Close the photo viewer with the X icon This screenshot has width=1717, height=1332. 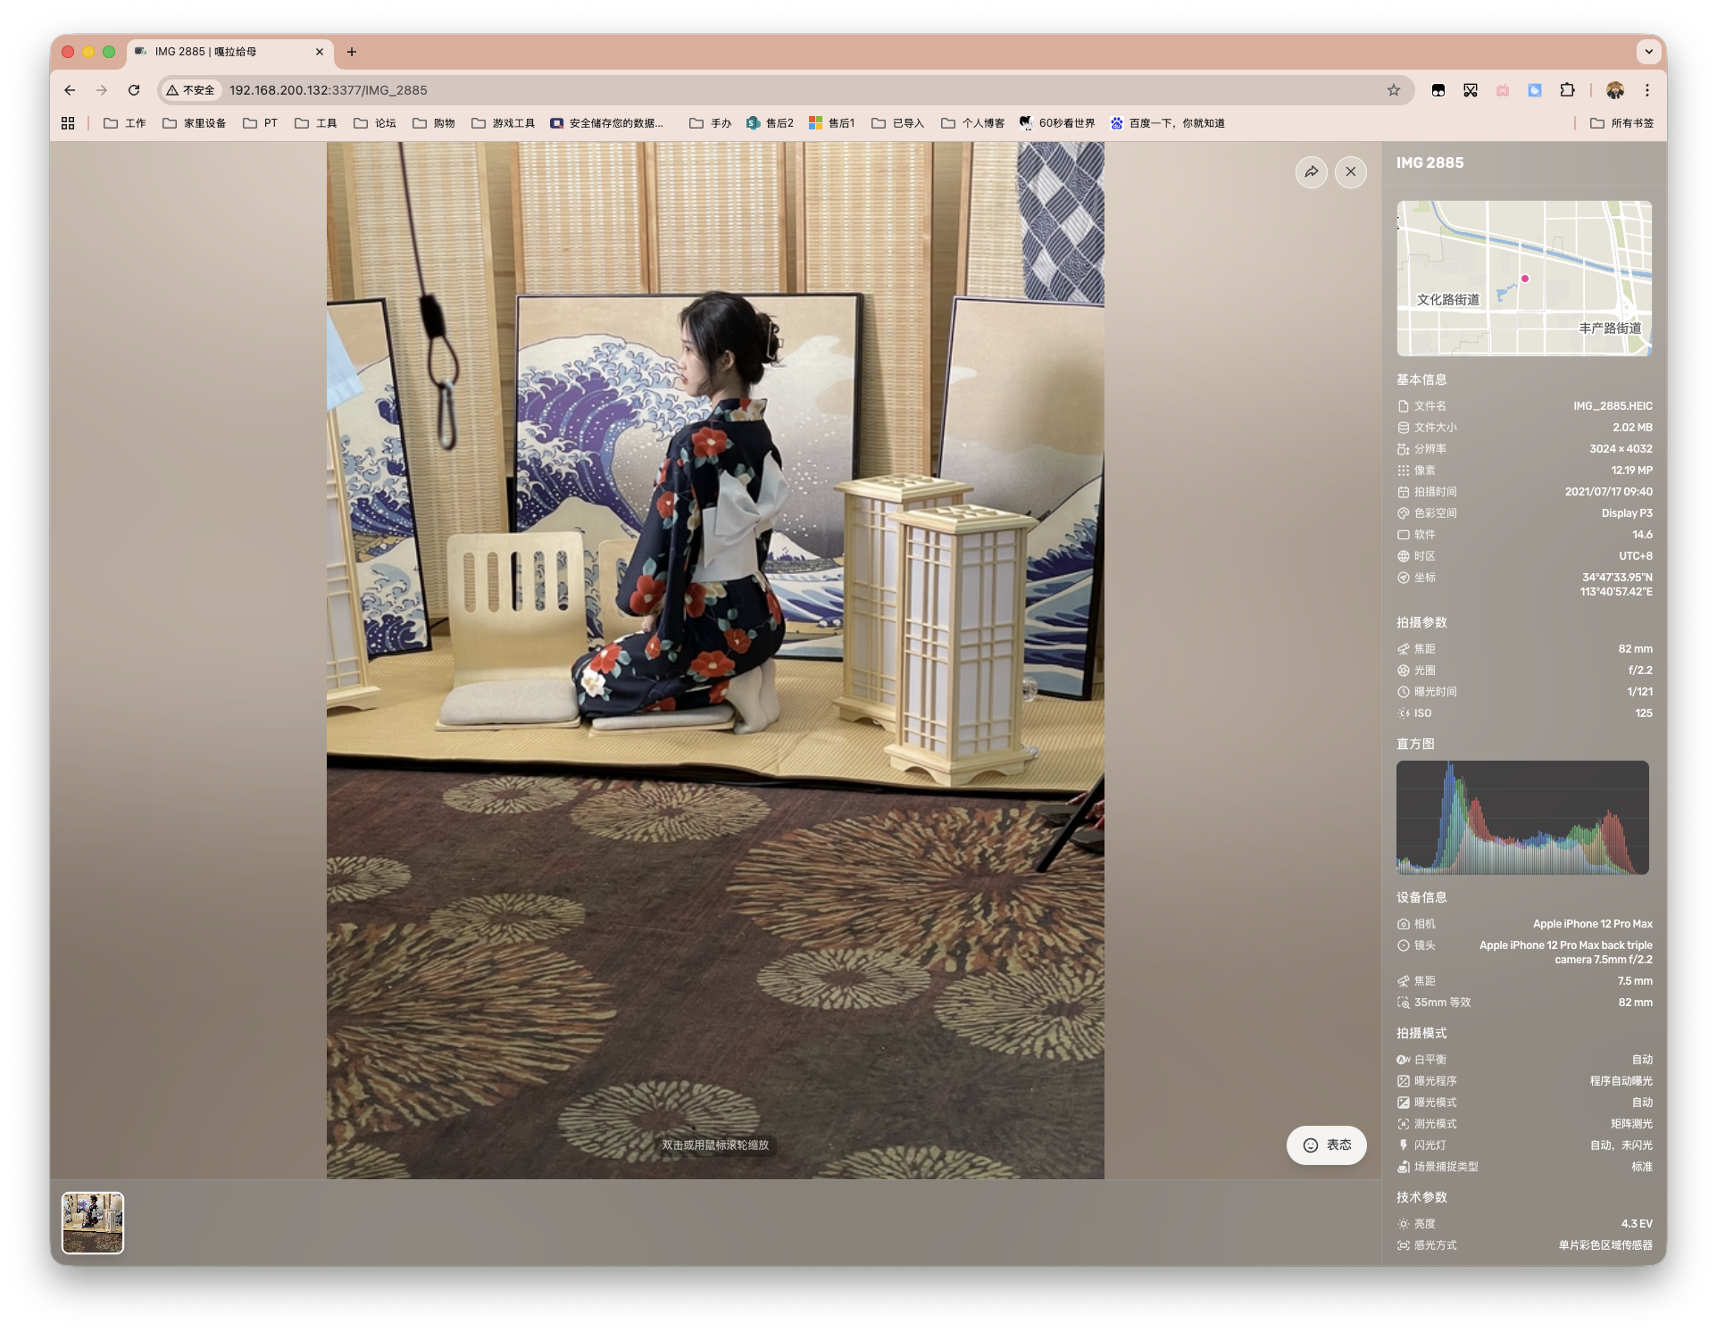click(x=1350, y=172)
